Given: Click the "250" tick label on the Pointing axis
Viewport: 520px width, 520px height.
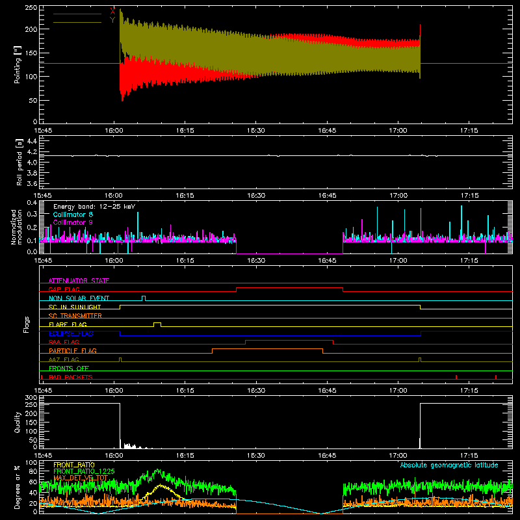Looking at the screenshot, I should (31, 8).
